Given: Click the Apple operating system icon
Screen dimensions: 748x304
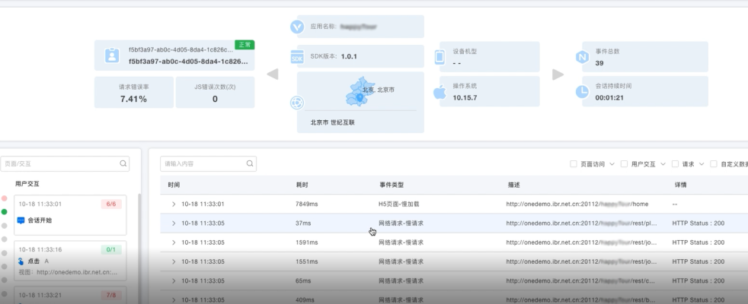Looking at the screenshot, I should pos(440,92).
